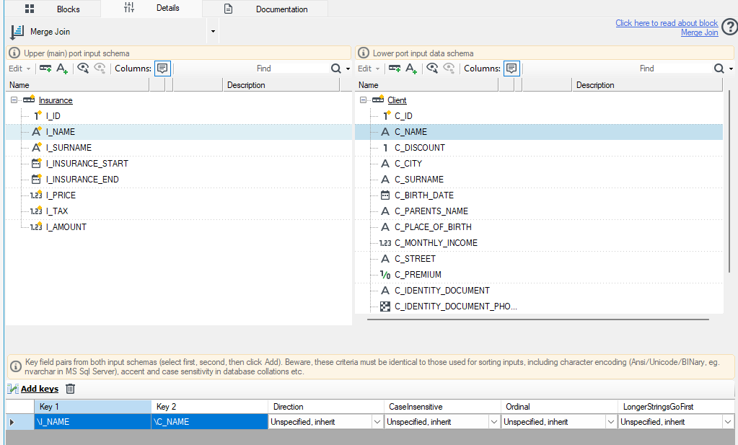The image size is (738, 445).
Task: Click the search magnifier icon in upper schema
Action: tap(335, 69)
